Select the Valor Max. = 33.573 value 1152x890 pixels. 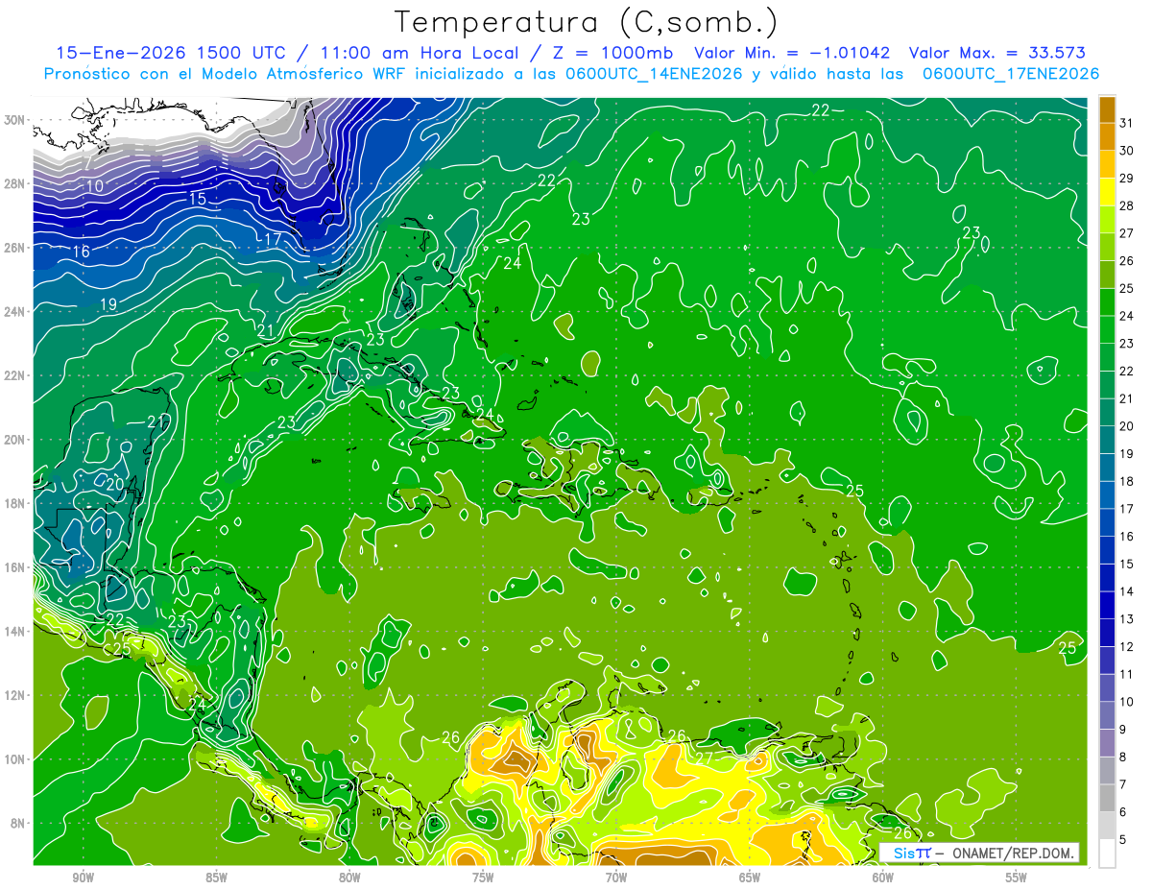[x=996, y=53]
